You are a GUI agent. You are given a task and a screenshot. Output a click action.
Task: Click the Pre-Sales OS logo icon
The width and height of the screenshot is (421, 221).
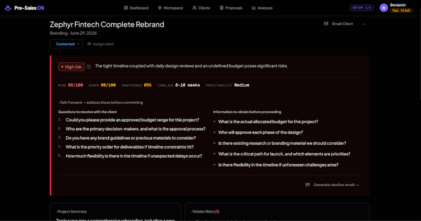point(8,8)
